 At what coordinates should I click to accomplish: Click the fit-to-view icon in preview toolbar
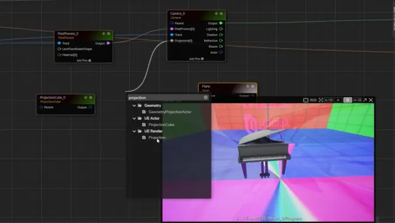coord(306,100)
